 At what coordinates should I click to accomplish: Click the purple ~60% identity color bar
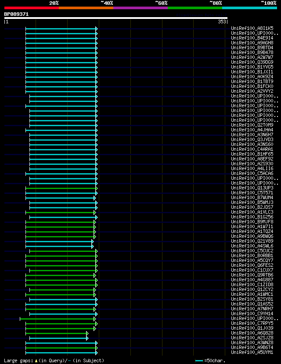click(140, 8)
